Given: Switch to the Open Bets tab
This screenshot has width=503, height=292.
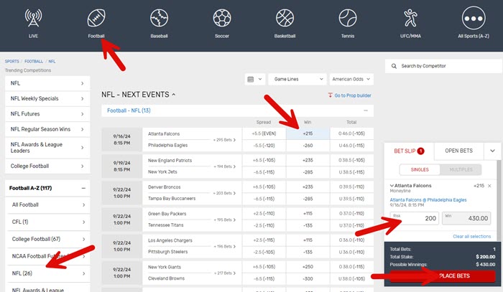Looking at the screenshot, I should pos(458,151).
